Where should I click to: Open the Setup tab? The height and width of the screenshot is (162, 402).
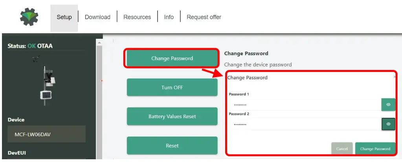click(x=64, y=17)
